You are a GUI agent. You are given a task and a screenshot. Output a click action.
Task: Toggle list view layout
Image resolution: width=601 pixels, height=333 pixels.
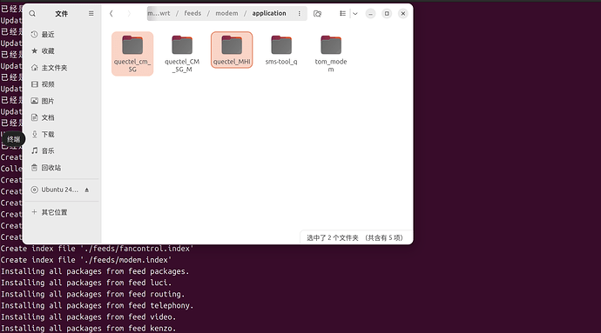pyautogui.click(x=342, y=14)
